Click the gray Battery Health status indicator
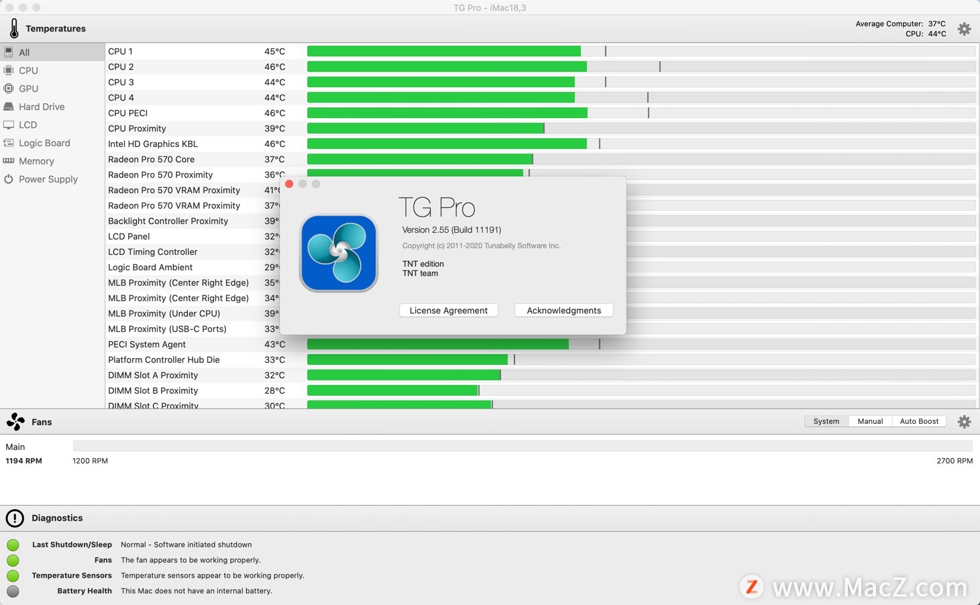This screenshot has width=980, height=605. [13, 591]
